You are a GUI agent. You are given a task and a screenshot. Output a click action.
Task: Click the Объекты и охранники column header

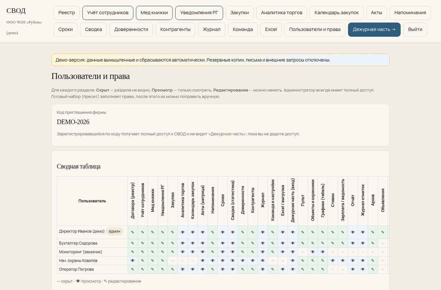[x=313, y=200]
